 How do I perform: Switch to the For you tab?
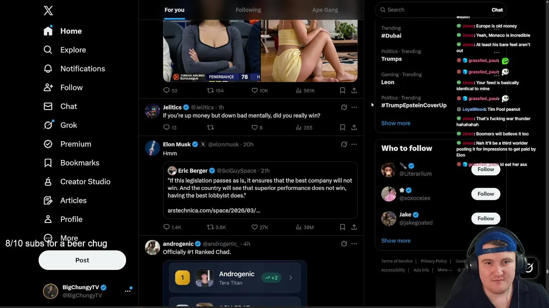click(x=175, y=10)
